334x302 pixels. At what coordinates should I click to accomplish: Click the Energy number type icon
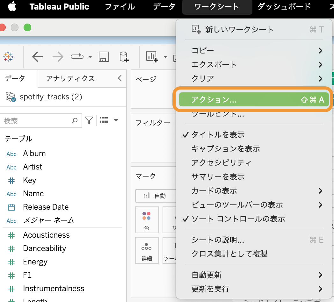coord(11,262)
